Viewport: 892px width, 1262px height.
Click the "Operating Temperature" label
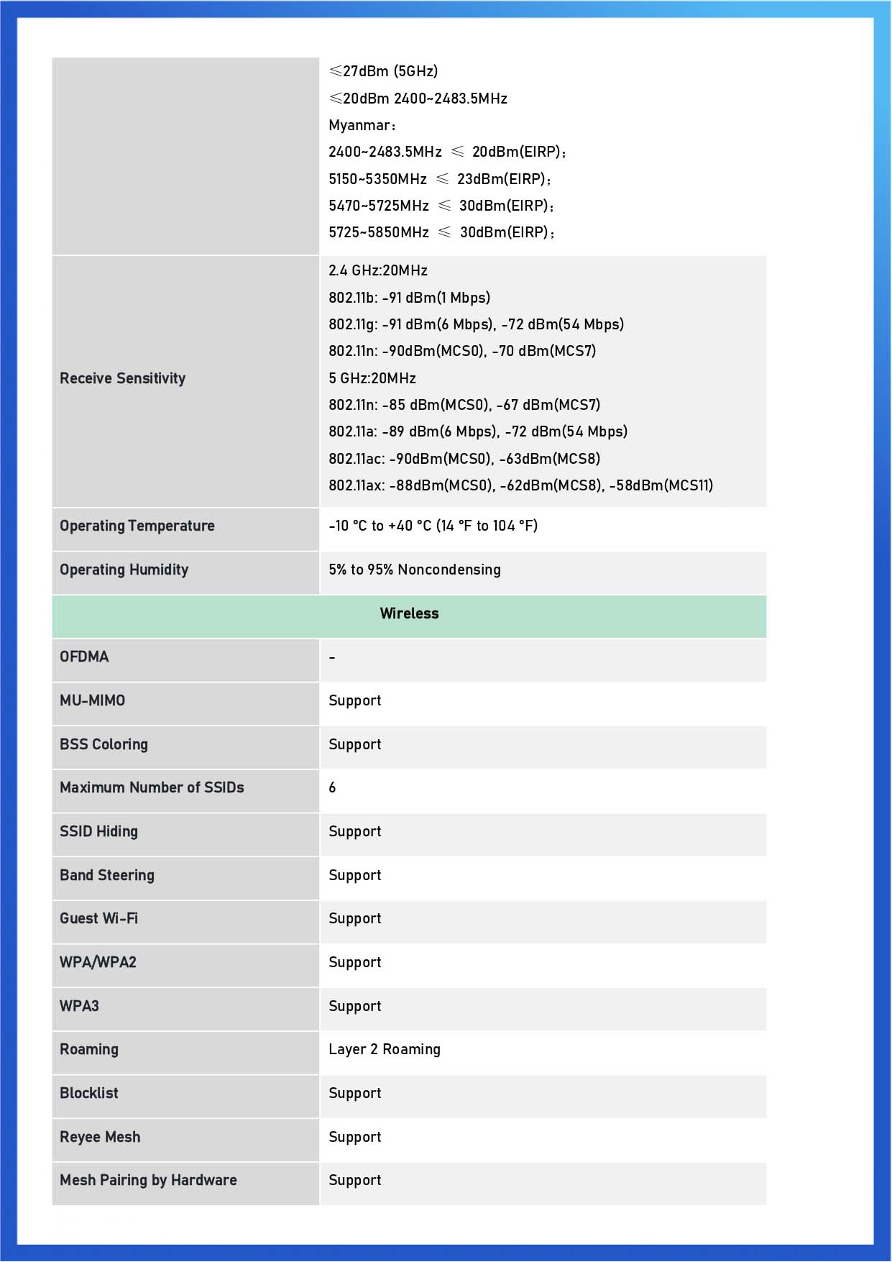pyautogui.click(x=137, y=526)
